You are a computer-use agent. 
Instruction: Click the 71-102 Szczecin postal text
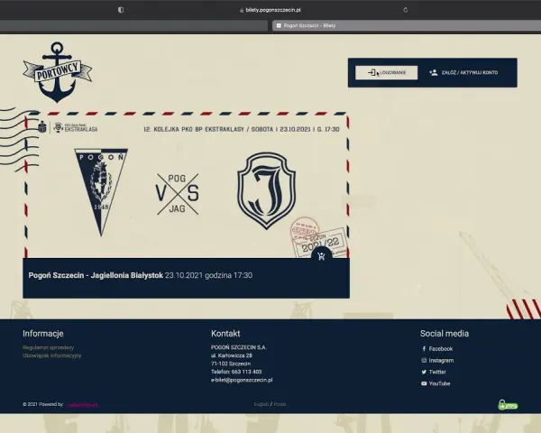pos(231,364)
